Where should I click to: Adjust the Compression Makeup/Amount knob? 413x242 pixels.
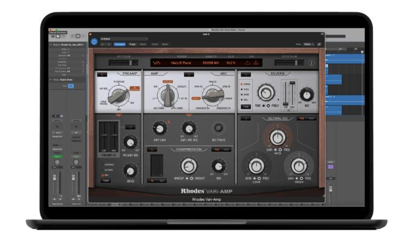189,166
